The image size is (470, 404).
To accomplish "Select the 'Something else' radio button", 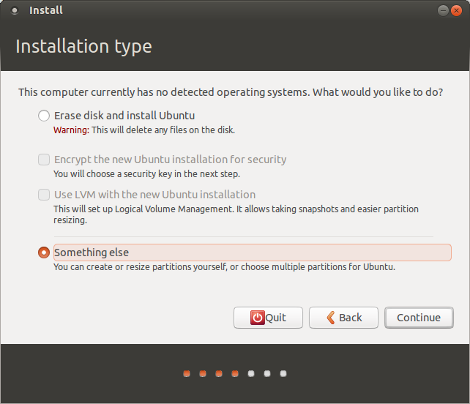I will coord(44,252).
